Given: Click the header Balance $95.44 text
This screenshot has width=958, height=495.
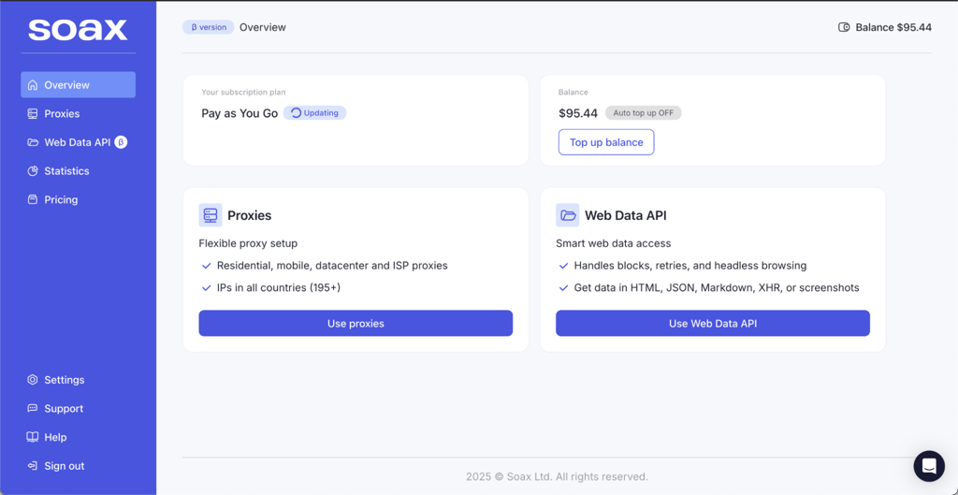Looking at the screenshot, I should [893, 27].
